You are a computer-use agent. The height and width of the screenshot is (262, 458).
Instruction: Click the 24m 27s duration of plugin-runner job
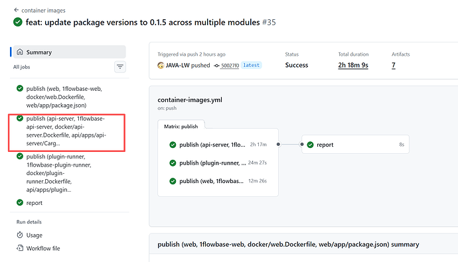coord(258,163)
